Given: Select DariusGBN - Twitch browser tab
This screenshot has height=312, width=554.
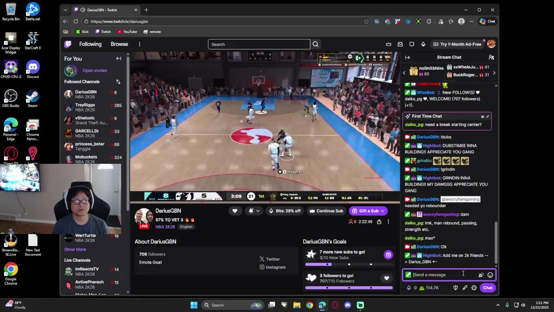Looking at the screenshot, I should (x=105, y=10).
